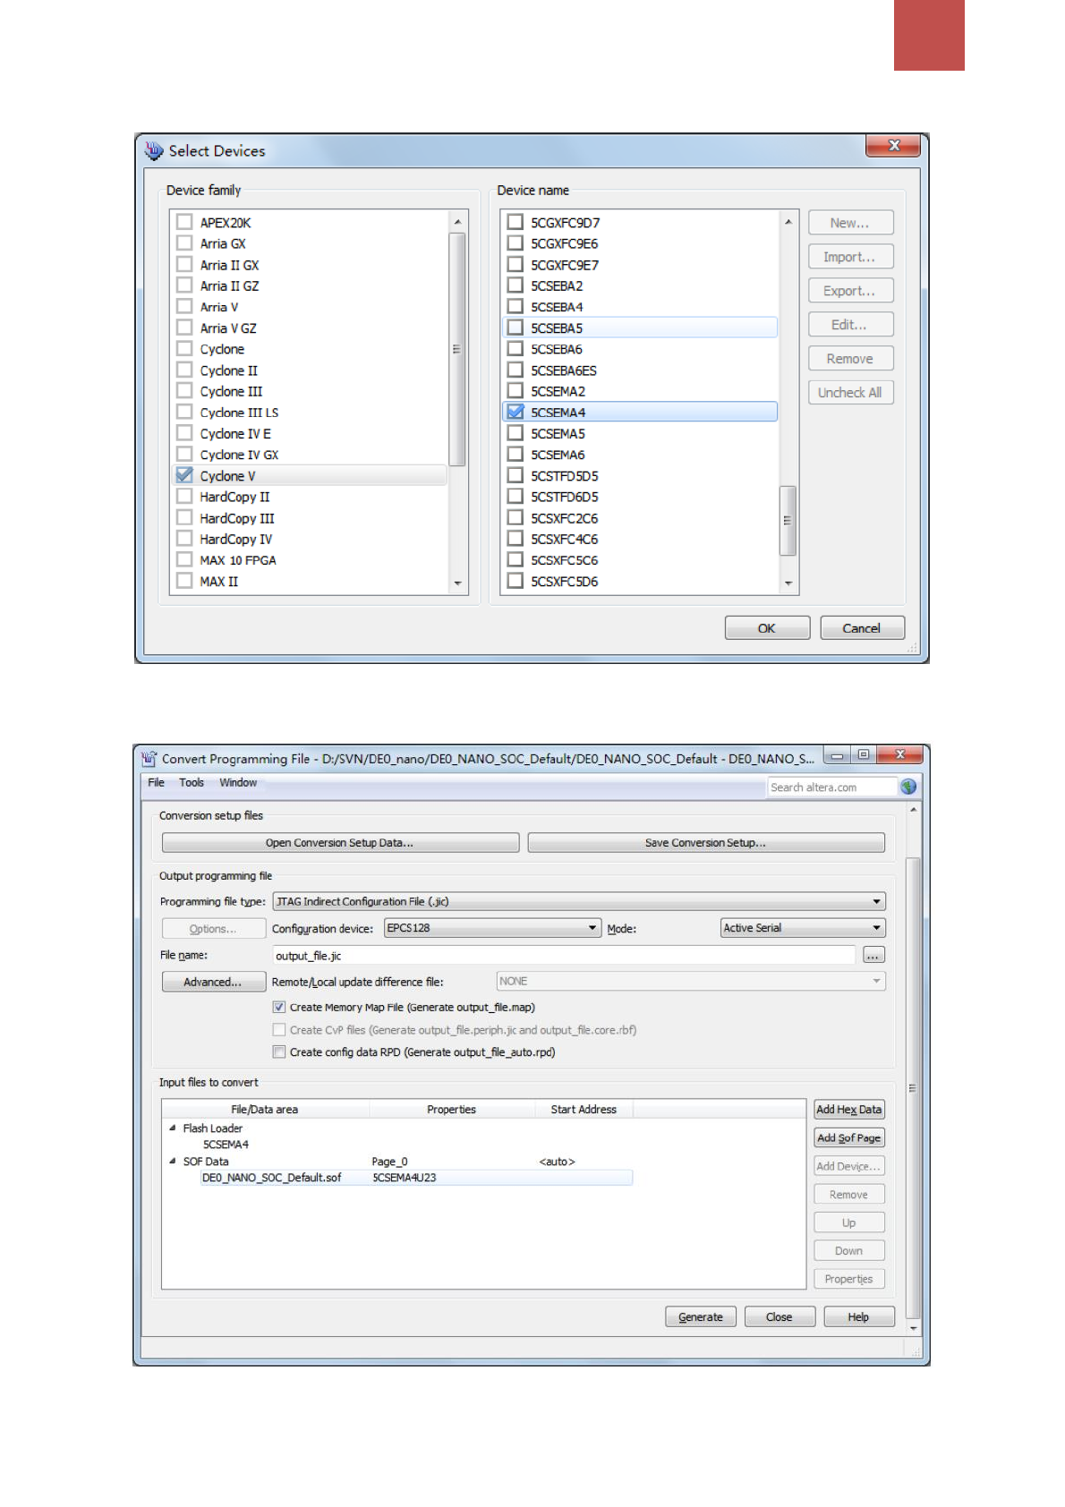Open the Window menu
Screen dimensions: 1065x1507
(x=238, y=782)
